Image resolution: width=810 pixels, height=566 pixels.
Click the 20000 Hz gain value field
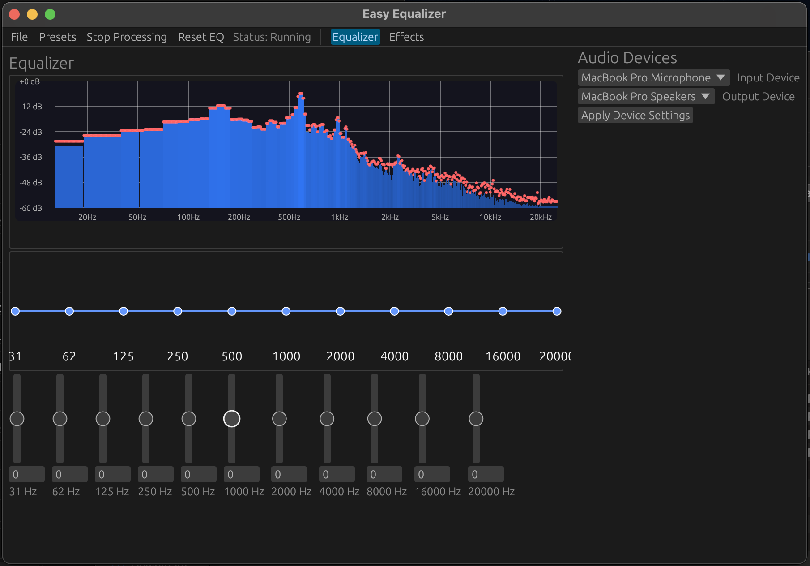[486, 474]
